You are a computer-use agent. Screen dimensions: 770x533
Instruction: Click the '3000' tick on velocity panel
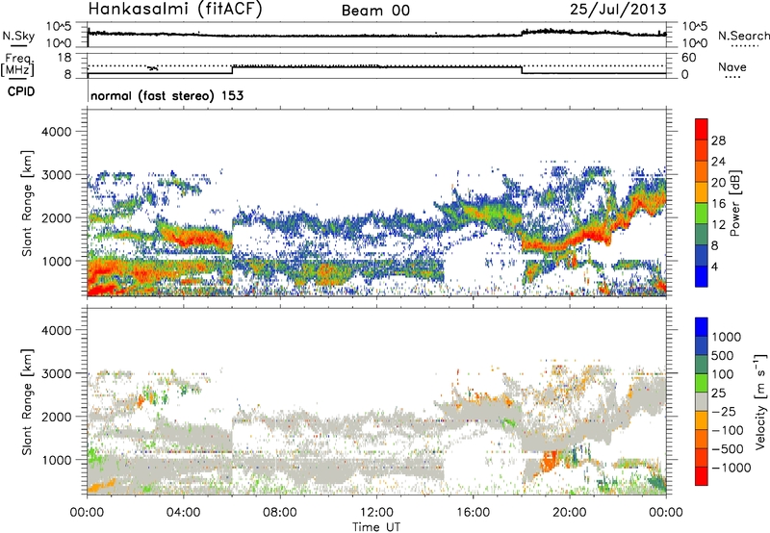(56, 373)
